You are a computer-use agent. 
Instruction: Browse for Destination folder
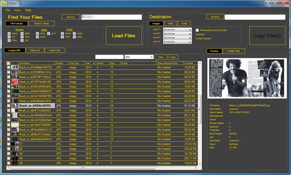coord(215,17)
